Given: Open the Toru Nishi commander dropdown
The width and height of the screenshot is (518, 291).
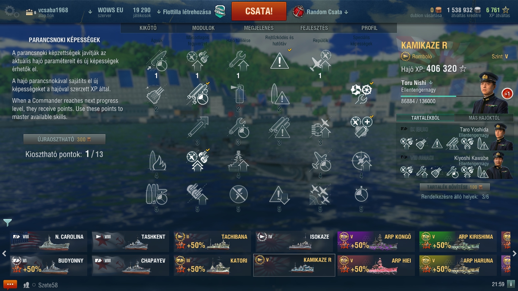Looking at the screenshot, I should click(x=417, y=83).
